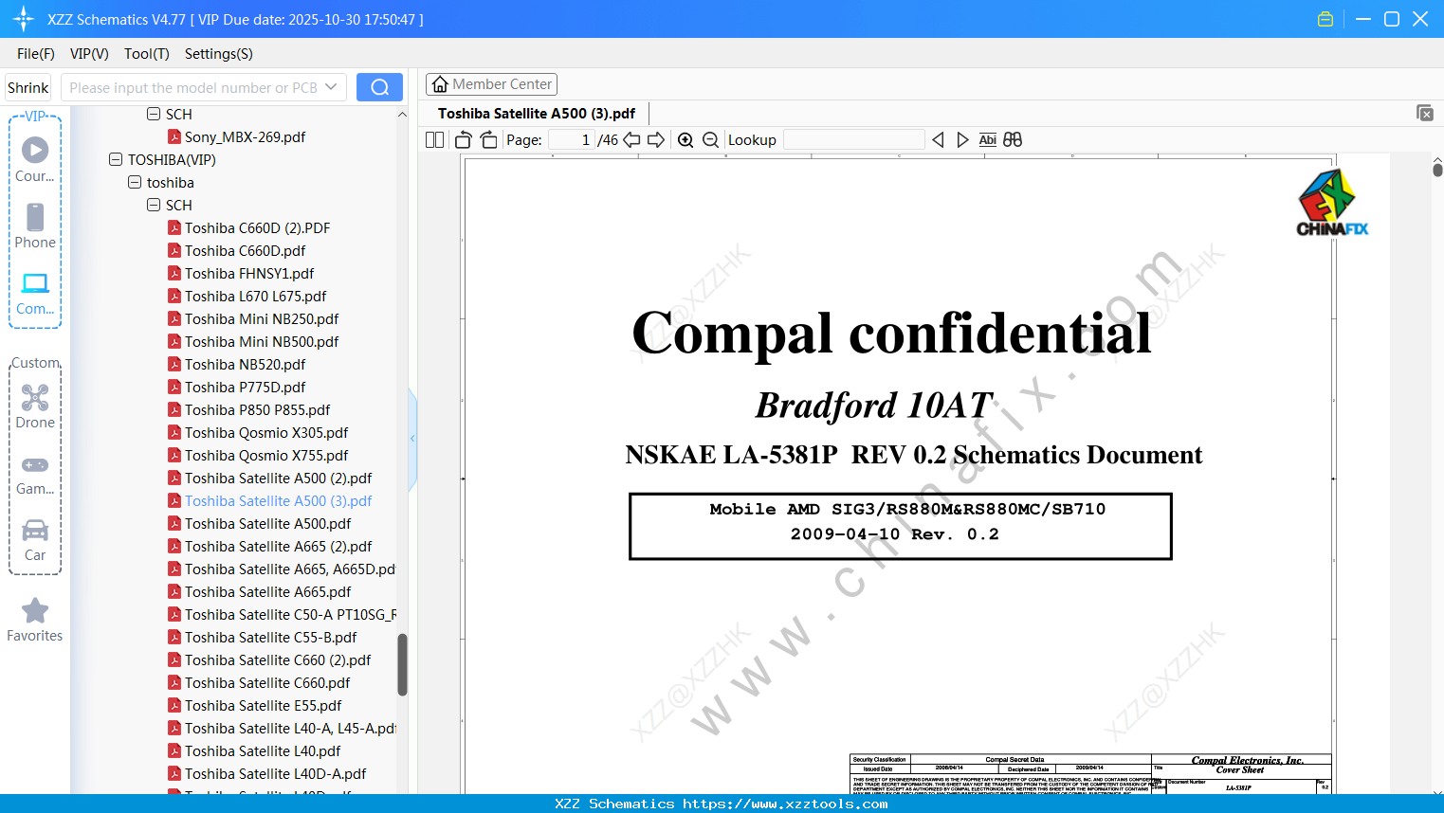
Task: Open Toshiba Qosmio X305.pdf
Action: [x=266, y=432]
